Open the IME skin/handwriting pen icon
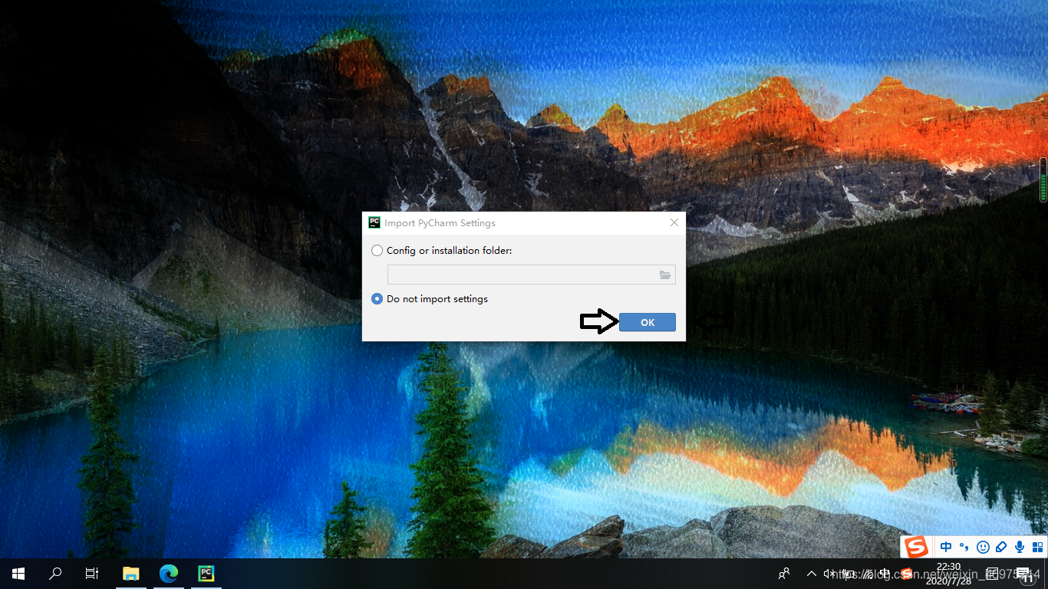Viewport: 1048px width, 589px height. 1001,547
